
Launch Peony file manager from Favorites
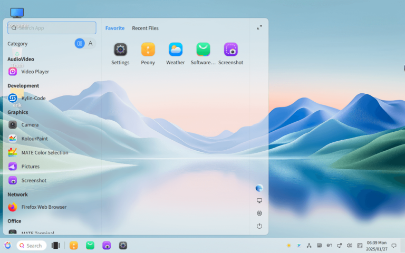coord(148,54)
